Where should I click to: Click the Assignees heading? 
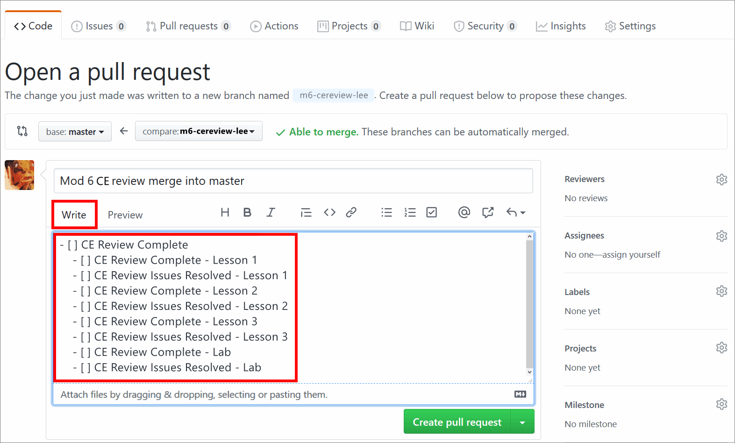pyautogui.click(x=585, y=236)
